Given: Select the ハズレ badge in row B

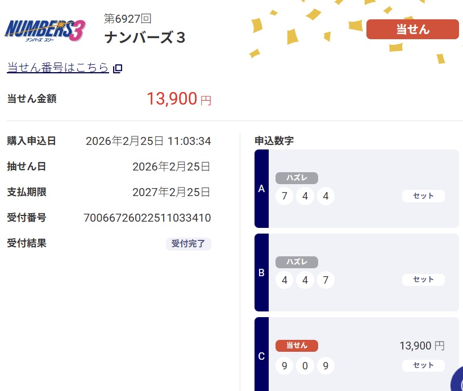Looking at the screenshot, I should coord(297,262).
